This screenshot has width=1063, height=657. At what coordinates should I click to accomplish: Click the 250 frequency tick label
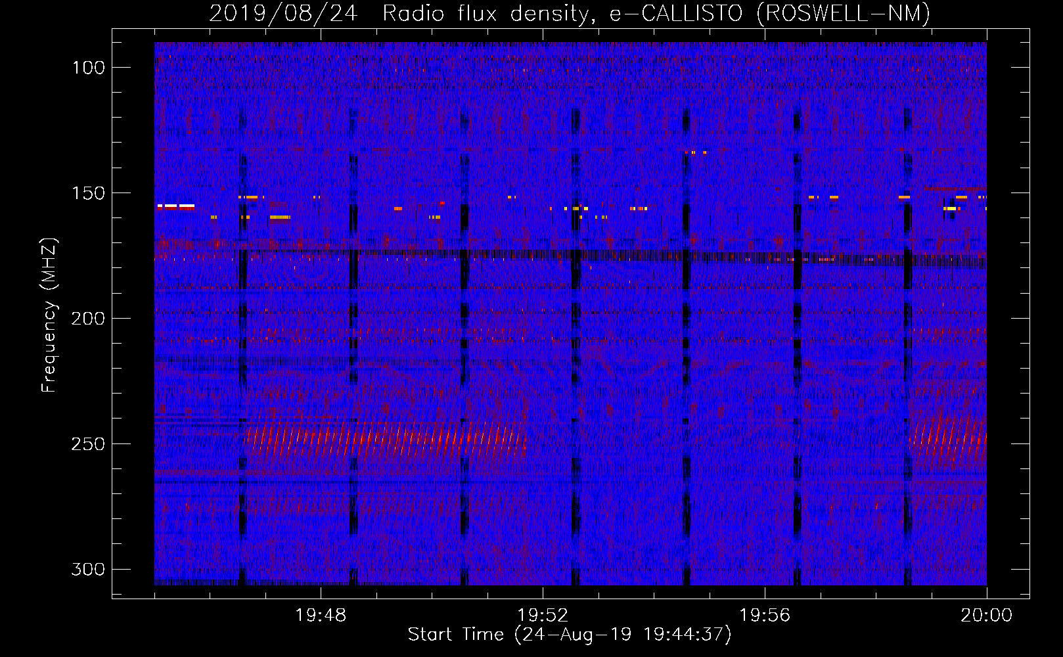tap(88, 444)
